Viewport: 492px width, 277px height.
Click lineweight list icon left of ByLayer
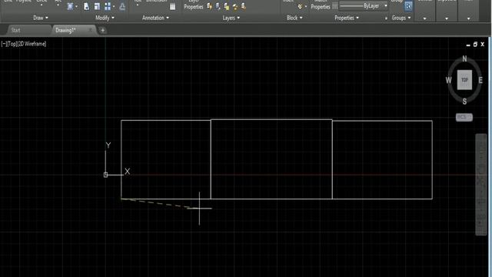tap(335, 6)
